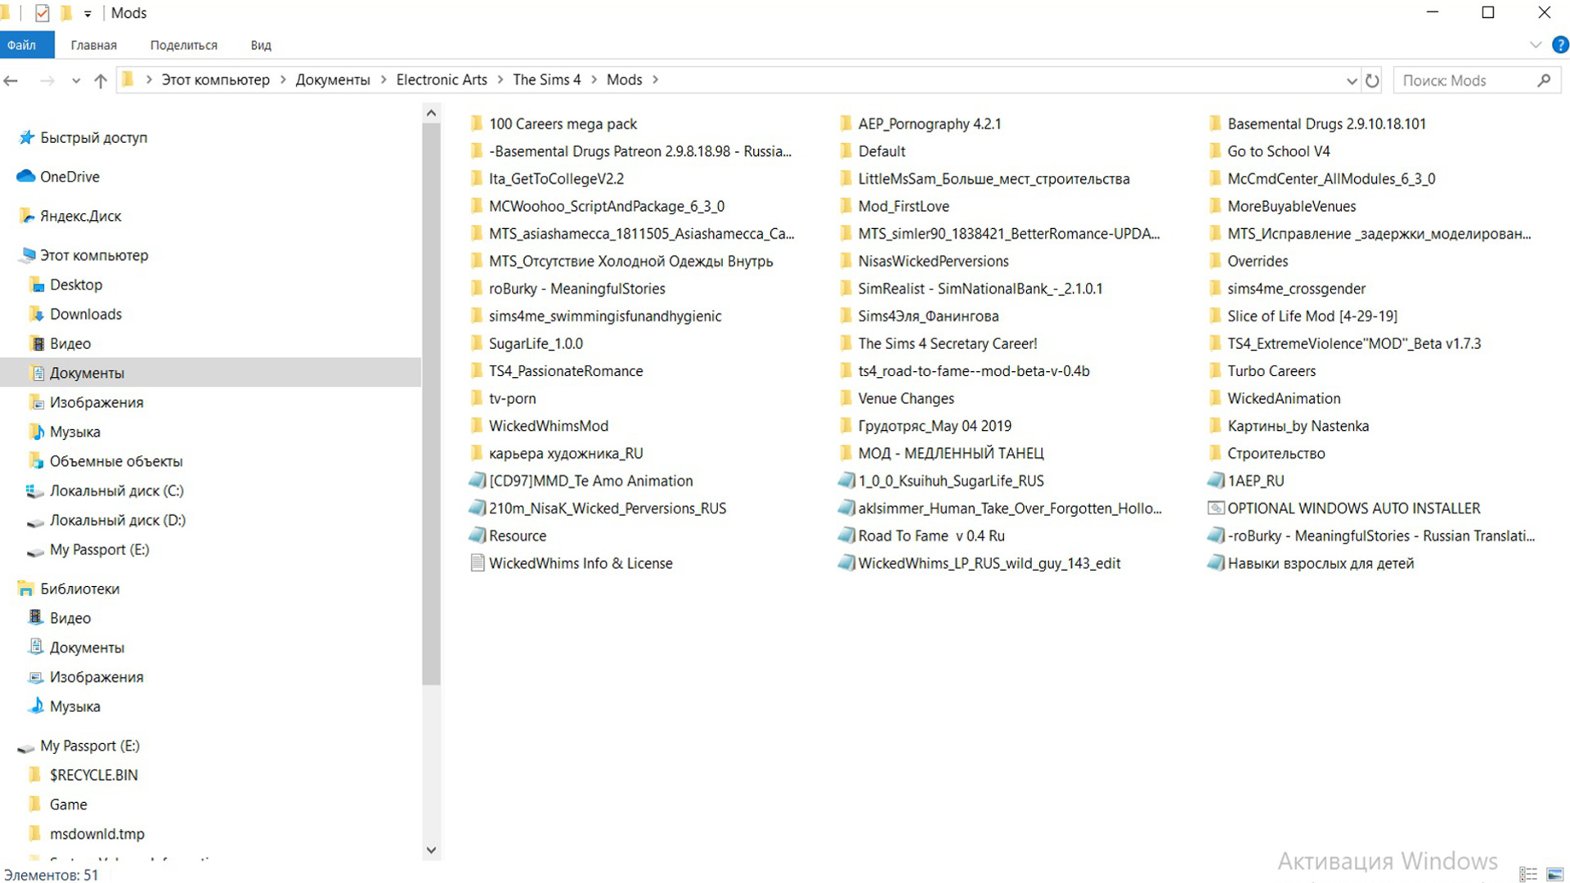1570x883 pixels.
Task: Select Slice of Life Mod [4-29-19] name
Action: click(x=1312, y=316)
